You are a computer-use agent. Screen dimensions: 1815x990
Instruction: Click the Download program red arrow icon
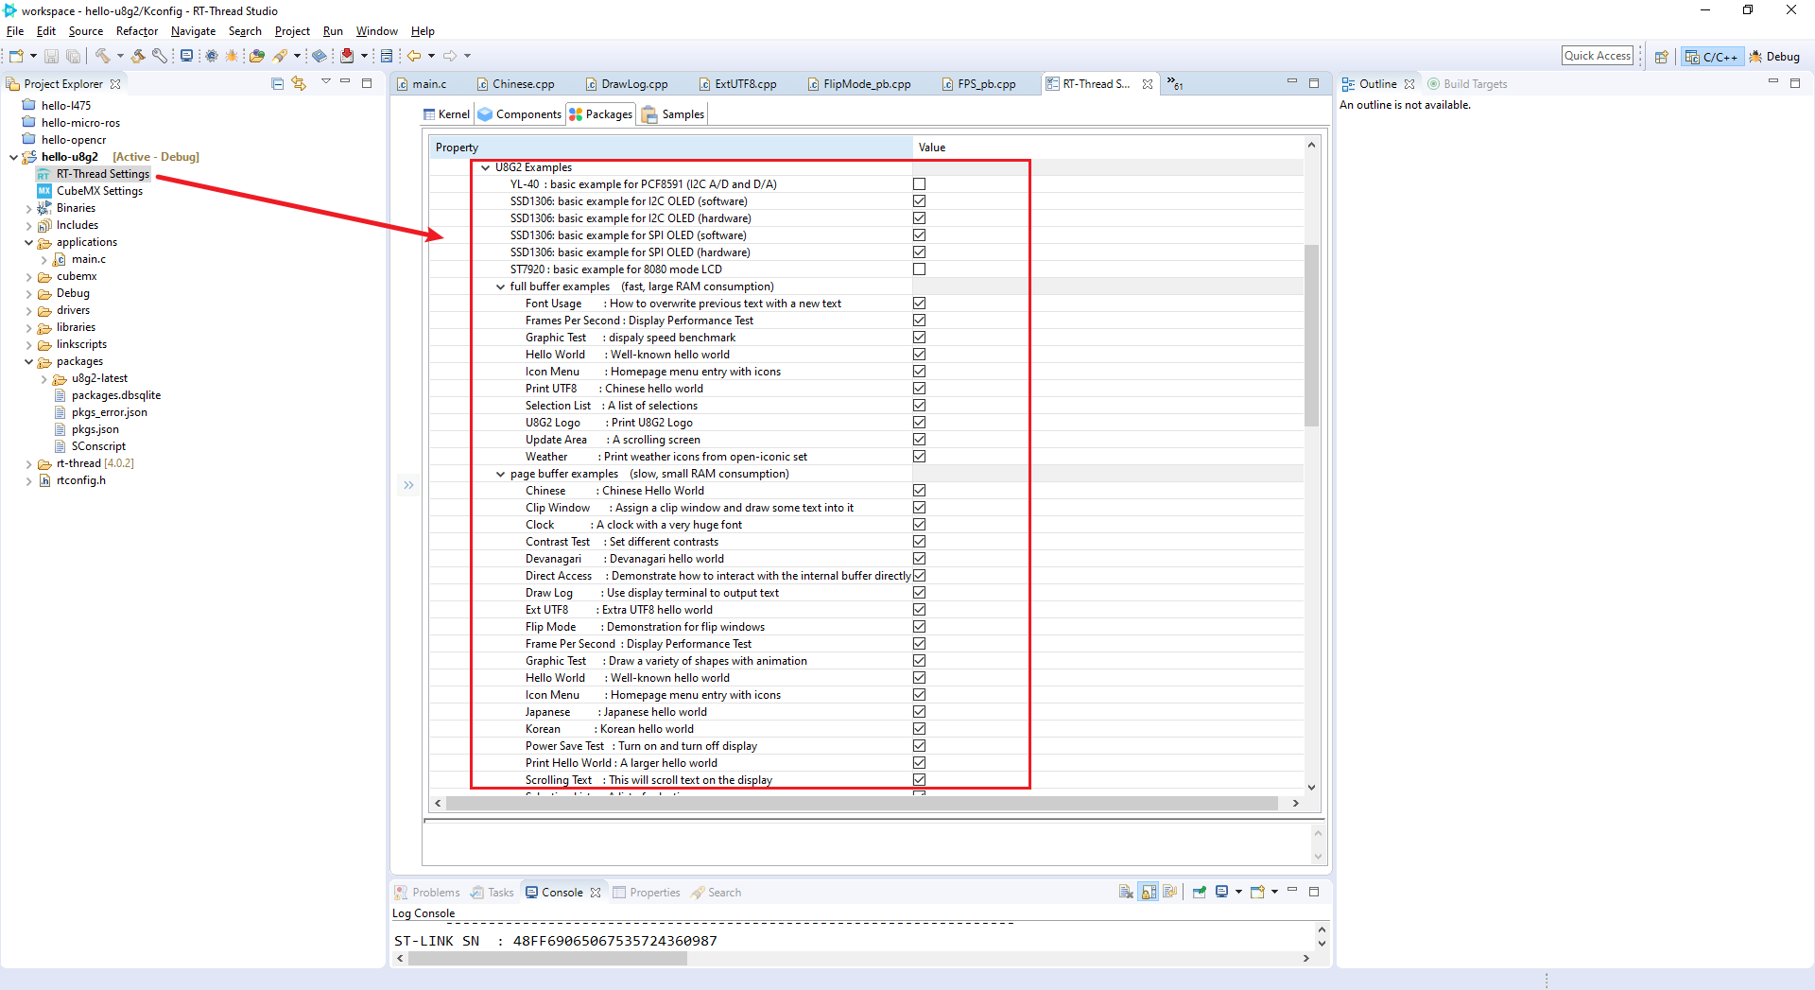tap(347, 57)
